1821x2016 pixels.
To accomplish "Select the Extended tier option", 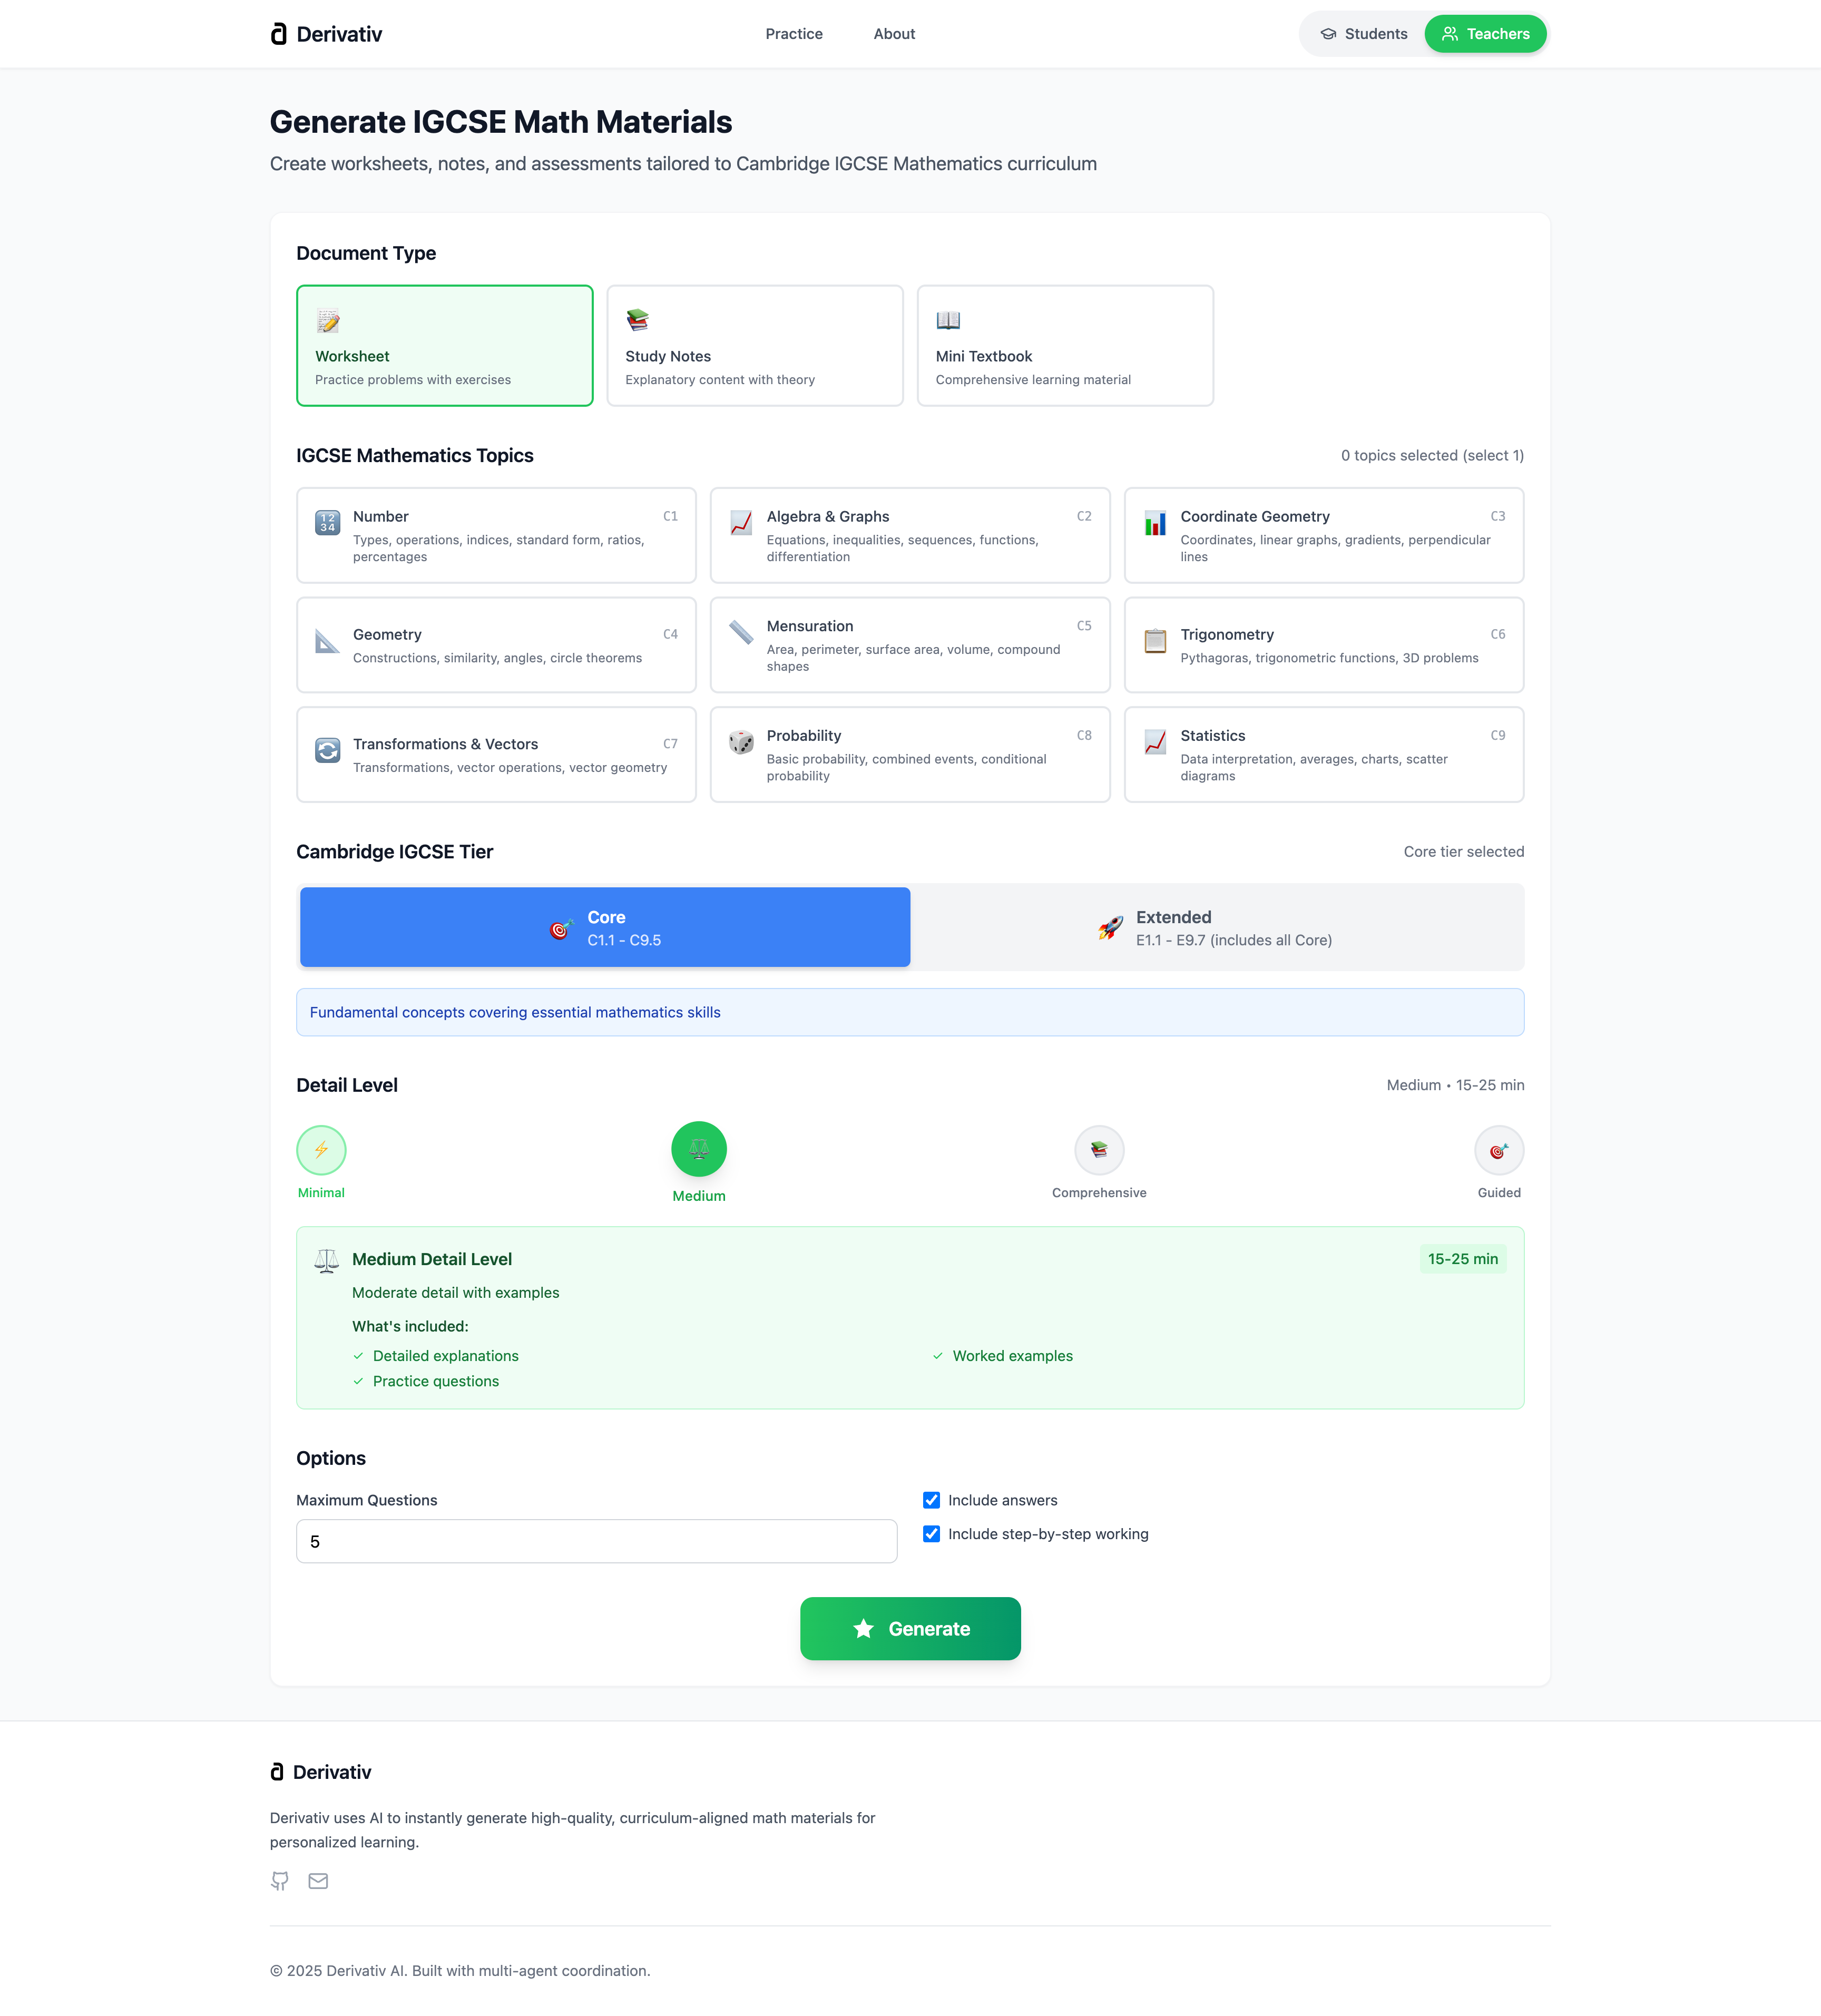I will pyautogui.click(x=1217, y=927).
